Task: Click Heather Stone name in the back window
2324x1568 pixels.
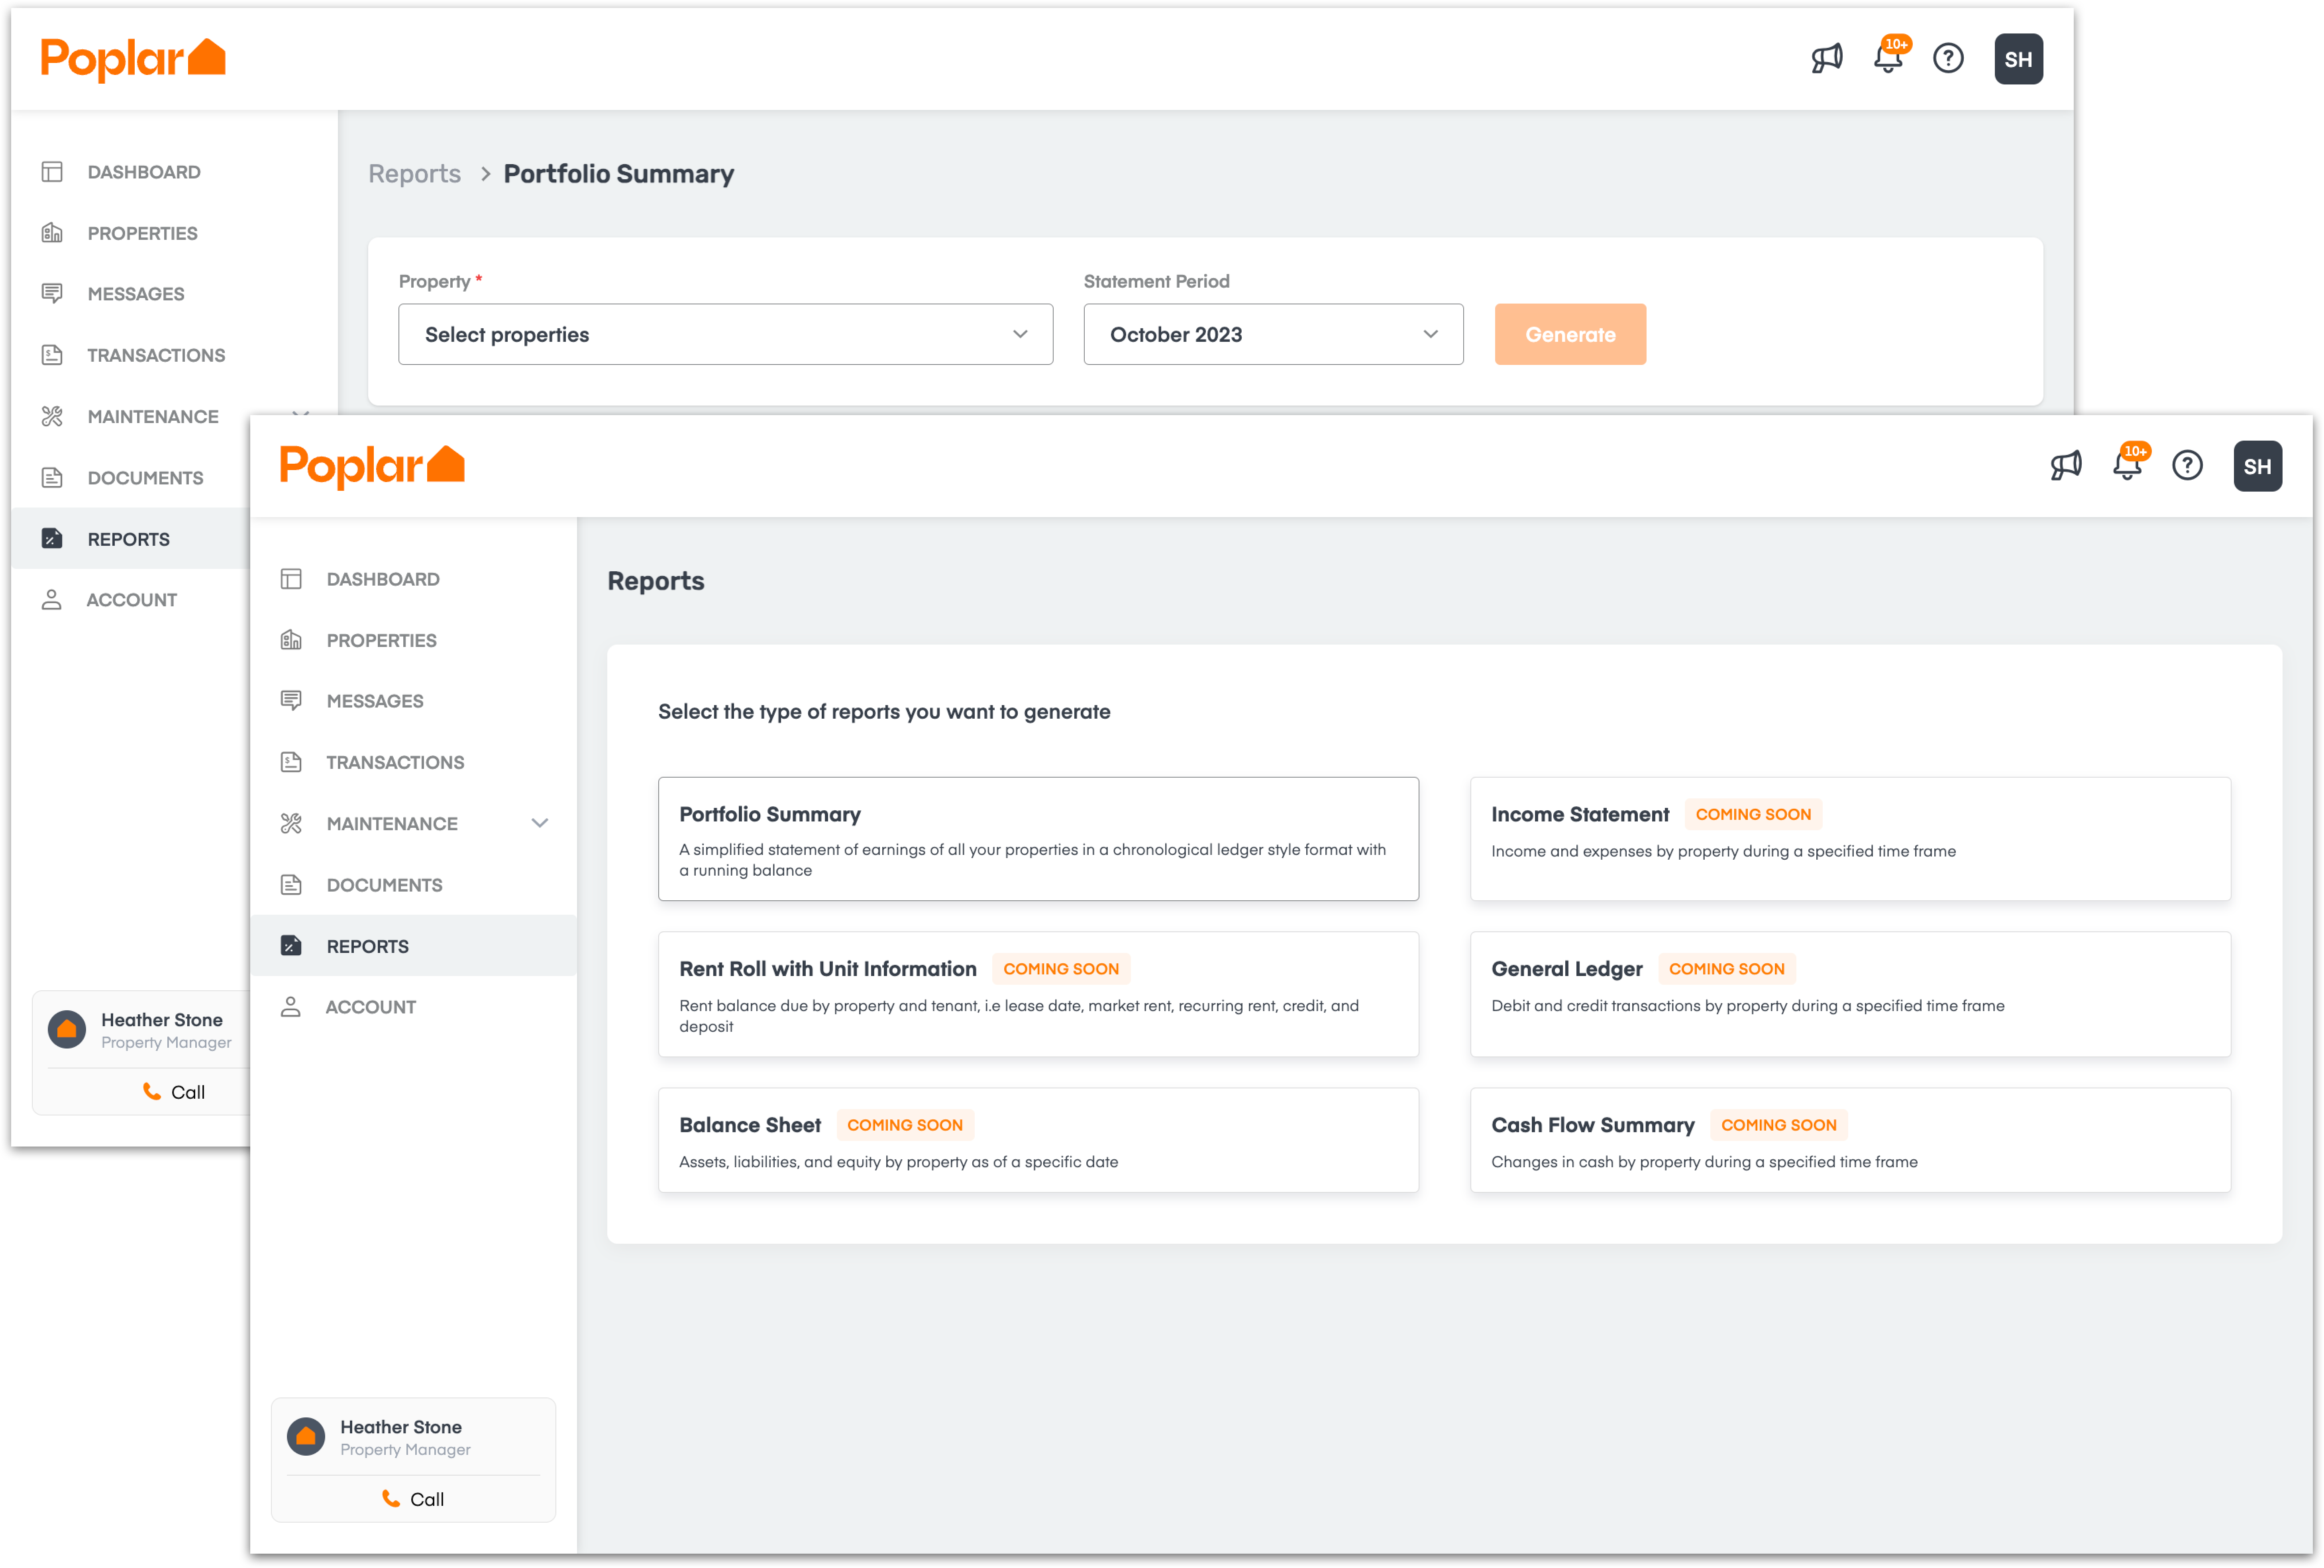Action: [162, 1020]
